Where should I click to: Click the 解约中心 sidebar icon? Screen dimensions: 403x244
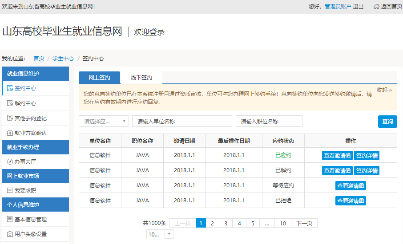[x=10, y=103]
